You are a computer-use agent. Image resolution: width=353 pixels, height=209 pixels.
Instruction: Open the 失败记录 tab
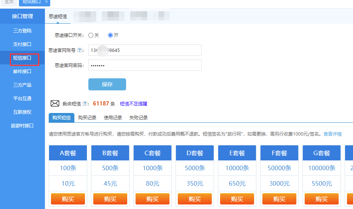[139, 117]
